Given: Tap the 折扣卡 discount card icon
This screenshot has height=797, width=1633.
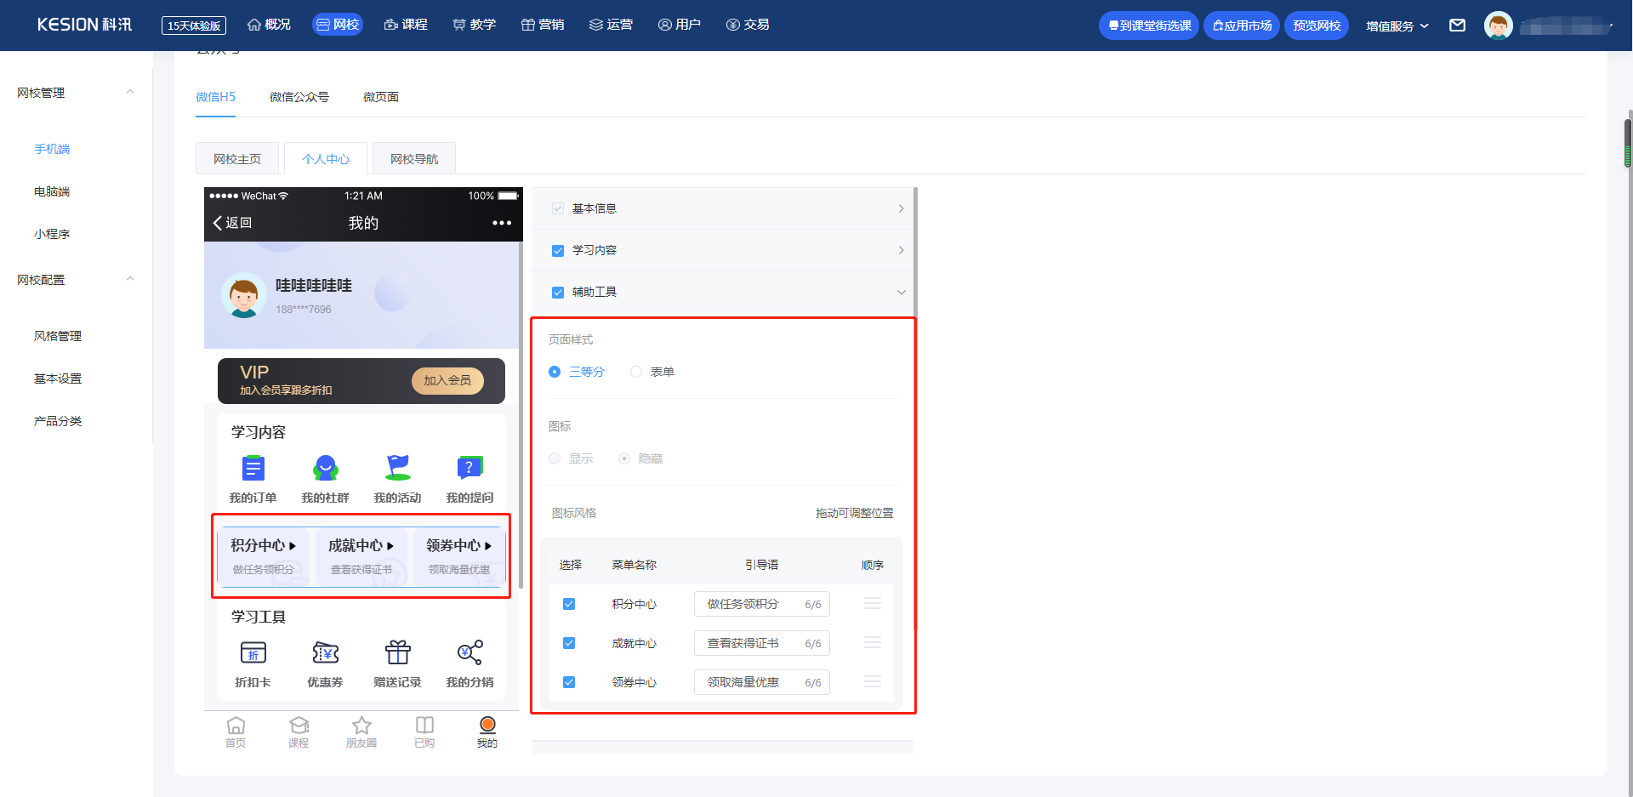Looking at the screenshot, I should click(x=253, y=653).
